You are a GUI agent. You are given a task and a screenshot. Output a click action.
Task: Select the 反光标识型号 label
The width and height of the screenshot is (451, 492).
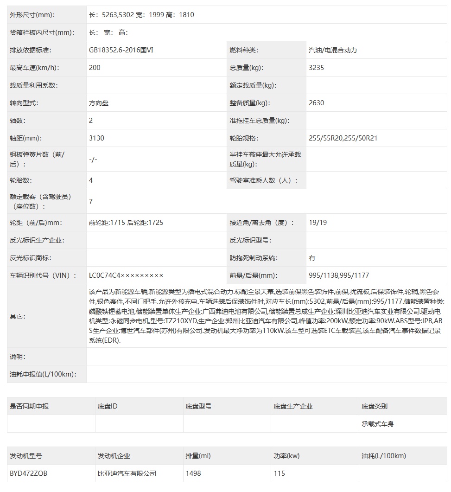(251, 240)
